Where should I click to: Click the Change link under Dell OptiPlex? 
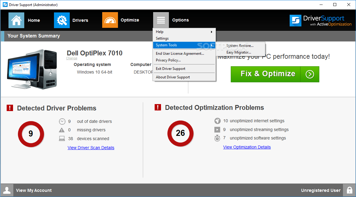pyautogui.click(x=72, y=58)
